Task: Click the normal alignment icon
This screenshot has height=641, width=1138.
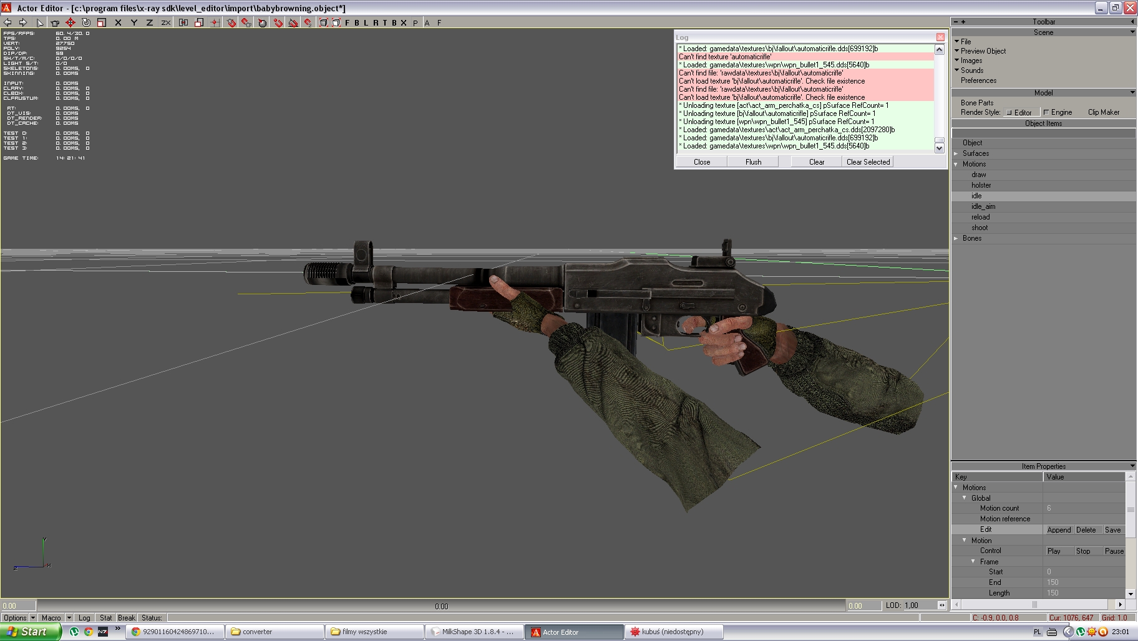Action: [x=293, y=22]
